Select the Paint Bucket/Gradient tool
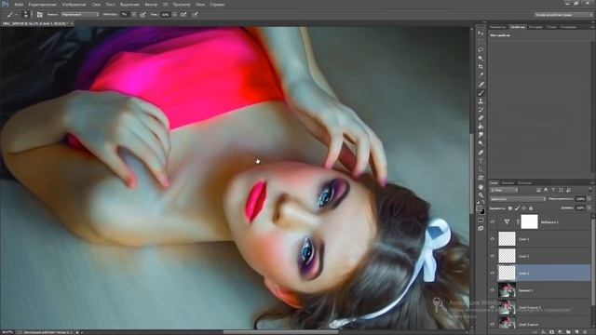596x335 pixels. [481, 127]
